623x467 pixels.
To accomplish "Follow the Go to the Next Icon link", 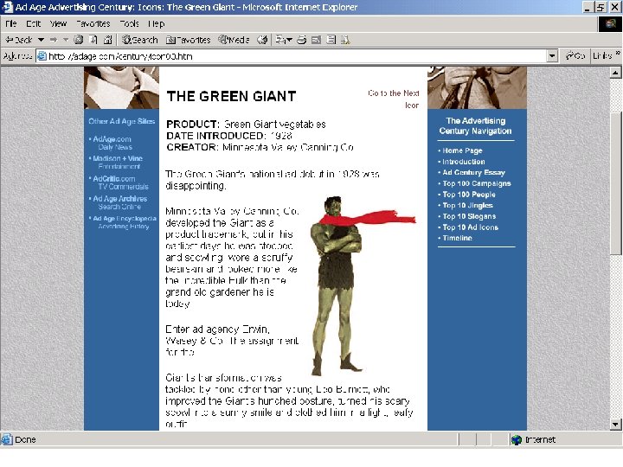I will tap(394, 99).
